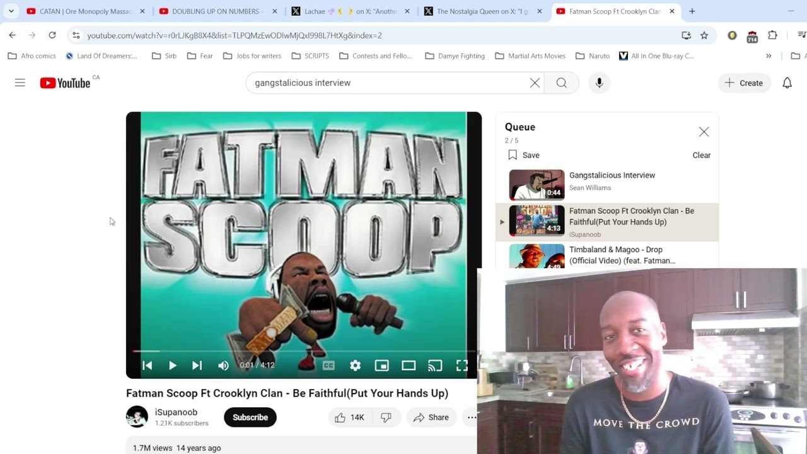This screenshot has height=454, width=807.
Task: Open the Sirb bookmark folder
Action: [x=165, y=56]
